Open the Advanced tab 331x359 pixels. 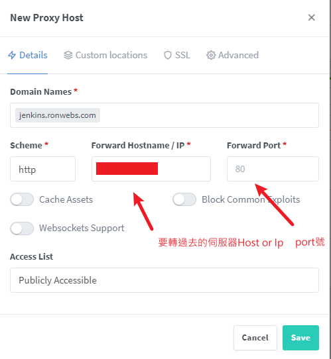pyautogui.click(x=232, y=55)
